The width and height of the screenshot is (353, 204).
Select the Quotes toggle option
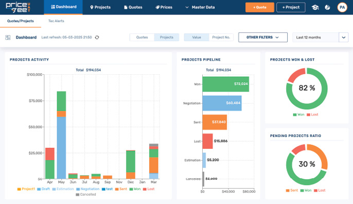[142, 38]
